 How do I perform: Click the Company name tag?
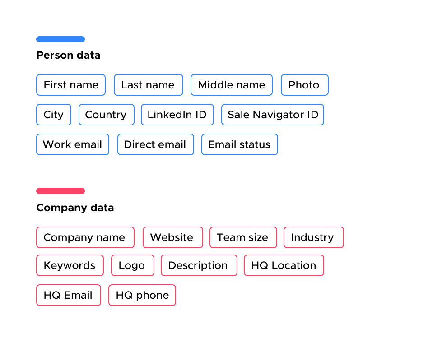coord(85,237)
